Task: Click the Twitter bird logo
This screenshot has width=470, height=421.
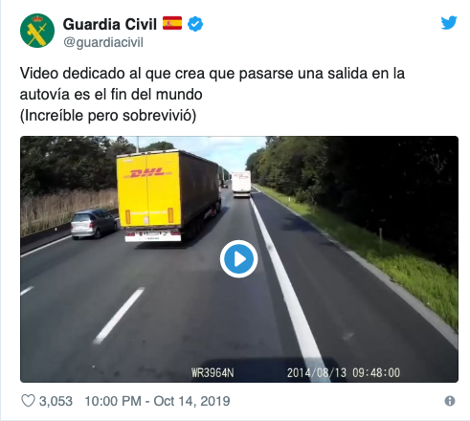Action: (449, 23)
